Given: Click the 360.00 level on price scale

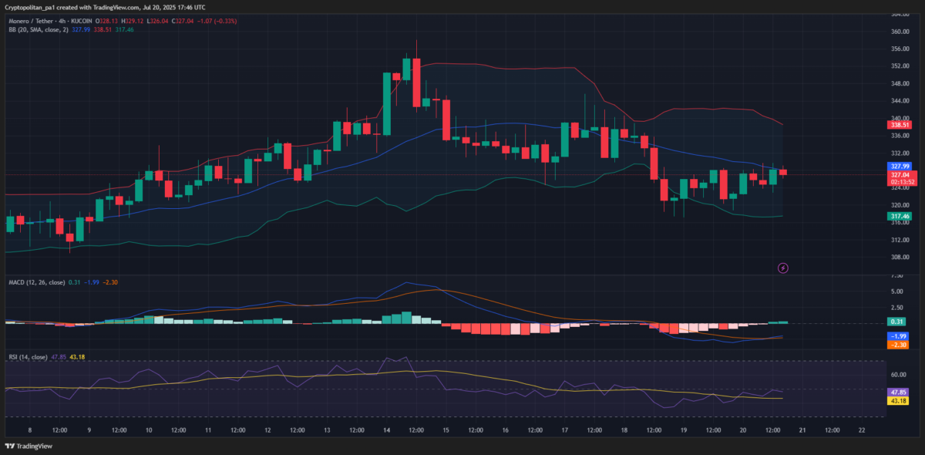Looking at the screenshot, I should (x=899, y=32).
